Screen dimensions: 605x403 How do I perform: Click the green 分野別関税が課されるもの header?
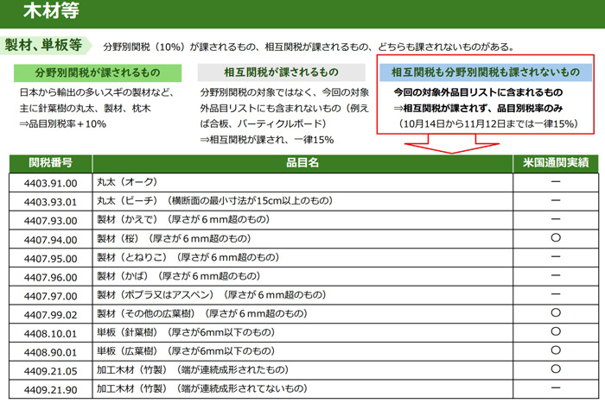(96, 72)
